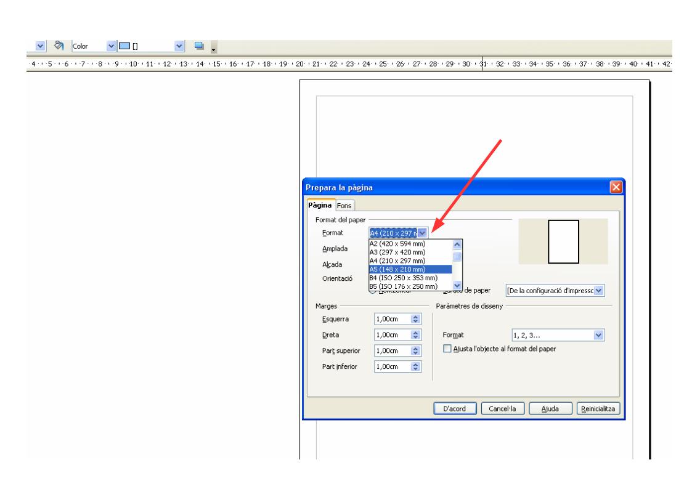Choose the highlighted A5 (148 x 210 mm) entry
692x489 pixels.
410,269
